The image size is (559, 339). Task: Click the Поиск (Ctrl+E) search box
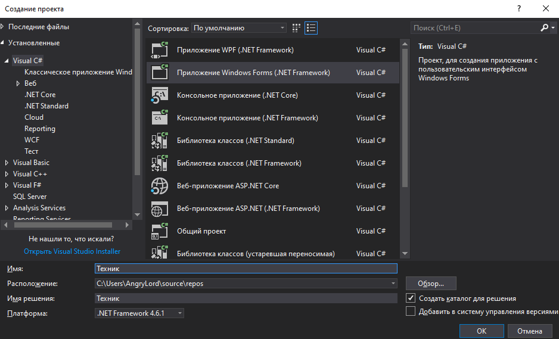[476, 28]
